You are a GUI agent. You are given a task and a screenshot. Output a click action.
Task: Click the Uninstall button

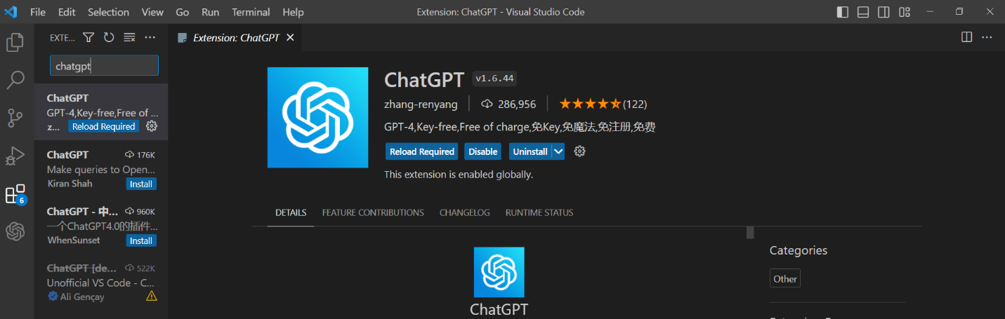pos(530,151)
